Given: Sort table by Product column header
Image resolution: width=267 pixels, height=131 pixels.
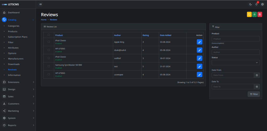Looking at the screenshot, I should 59,35.
